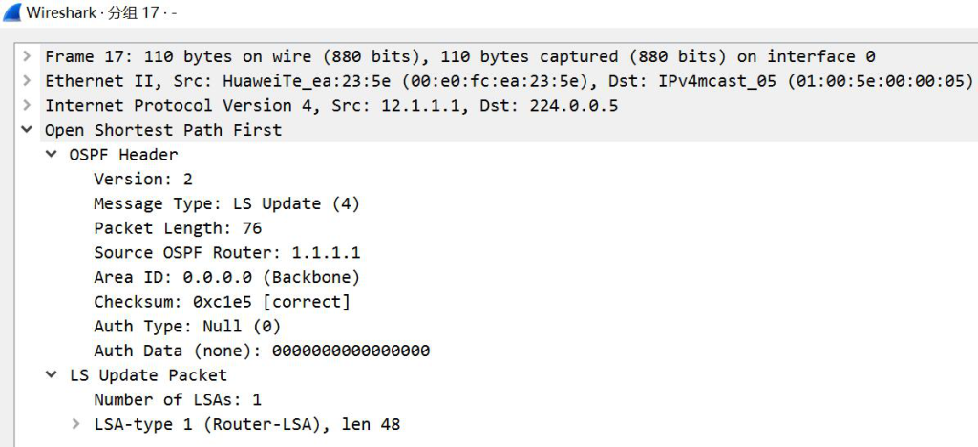Select the Checksum 0xc1e5 row
The image size is (978, 447).
click(x=222, y=302)
